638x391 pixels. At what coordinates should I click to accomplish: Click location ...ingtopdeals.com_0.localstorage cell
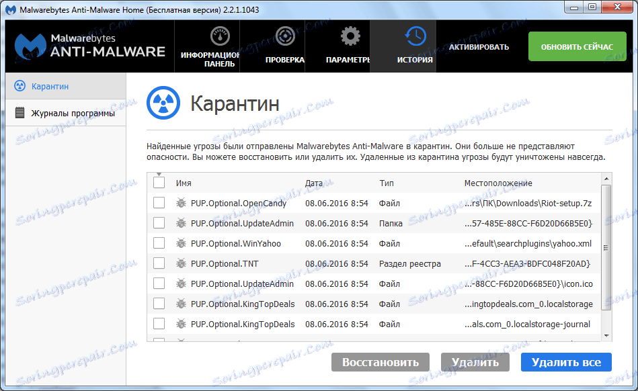(x=528, y=304)
